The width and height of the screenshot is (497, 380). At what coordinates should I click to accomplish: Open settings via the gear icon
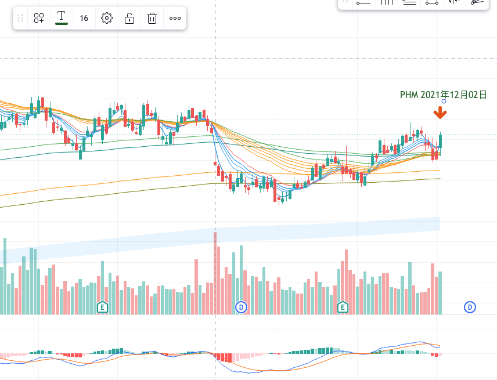[106, 18]
